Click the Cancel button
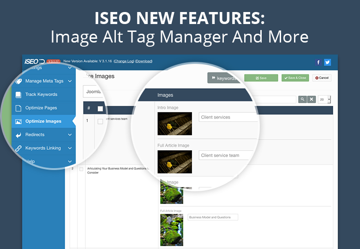Image resolution: width=360 pixels, height=249 pixels. [x=322, y=78]
